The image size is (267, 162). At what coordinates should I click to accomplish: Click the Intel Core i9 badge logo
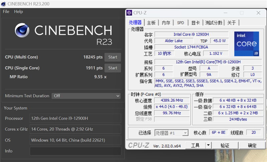[247, 44]
